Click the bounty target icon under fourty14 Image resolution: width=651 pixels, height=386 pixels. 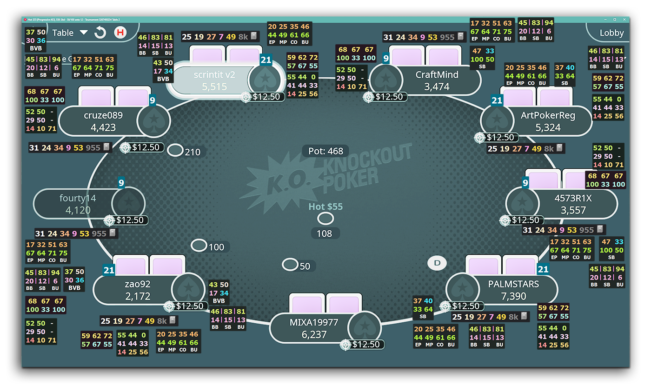pos(109,220)
